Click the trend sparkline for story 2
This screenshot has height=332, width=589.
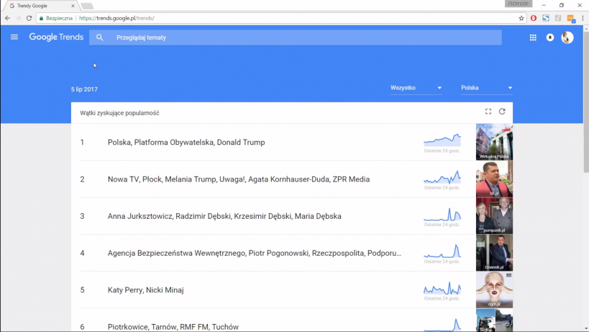click(442, 176)
